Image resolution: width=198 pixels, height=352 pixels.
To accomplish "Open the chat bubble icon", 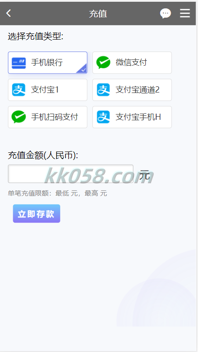I will pyautogui.click(x=165, y=14).
